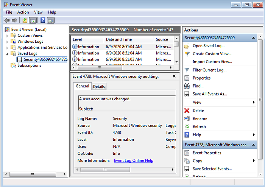
Task: Switch to the Details tab
Action: coord(99,87)
